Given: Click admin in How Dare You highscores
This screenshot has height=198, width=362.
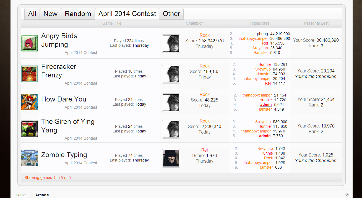Looking at the screenshot, I should [x=266, y=105].
